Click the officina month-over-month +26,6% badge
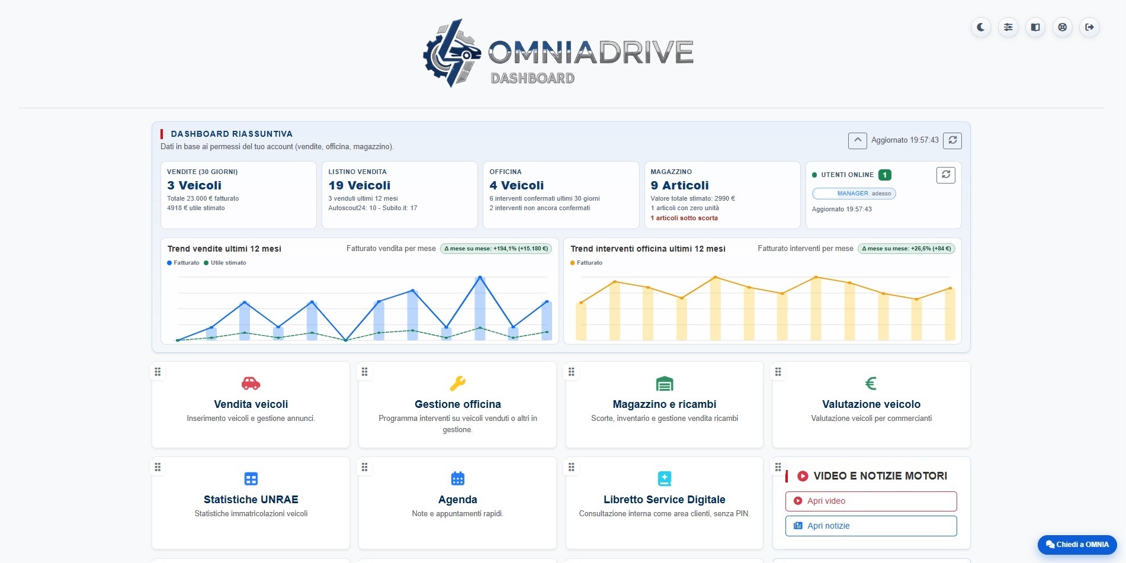 tap(907, 249)
